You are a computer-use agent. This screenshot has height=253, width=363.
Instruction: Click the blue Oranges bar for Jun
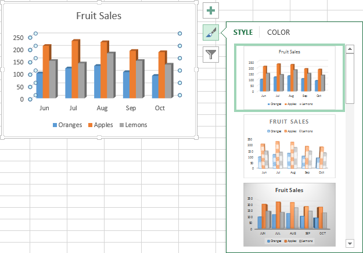(39, 85)
